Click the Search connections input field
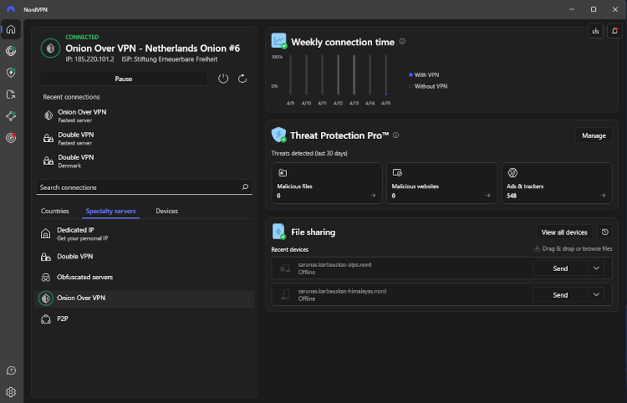Viewport: 627px width, 403px height. pyautogui.click(x=145, y=187)
